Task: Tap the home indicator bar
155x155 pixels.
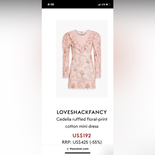Action: tap(77, 153)
